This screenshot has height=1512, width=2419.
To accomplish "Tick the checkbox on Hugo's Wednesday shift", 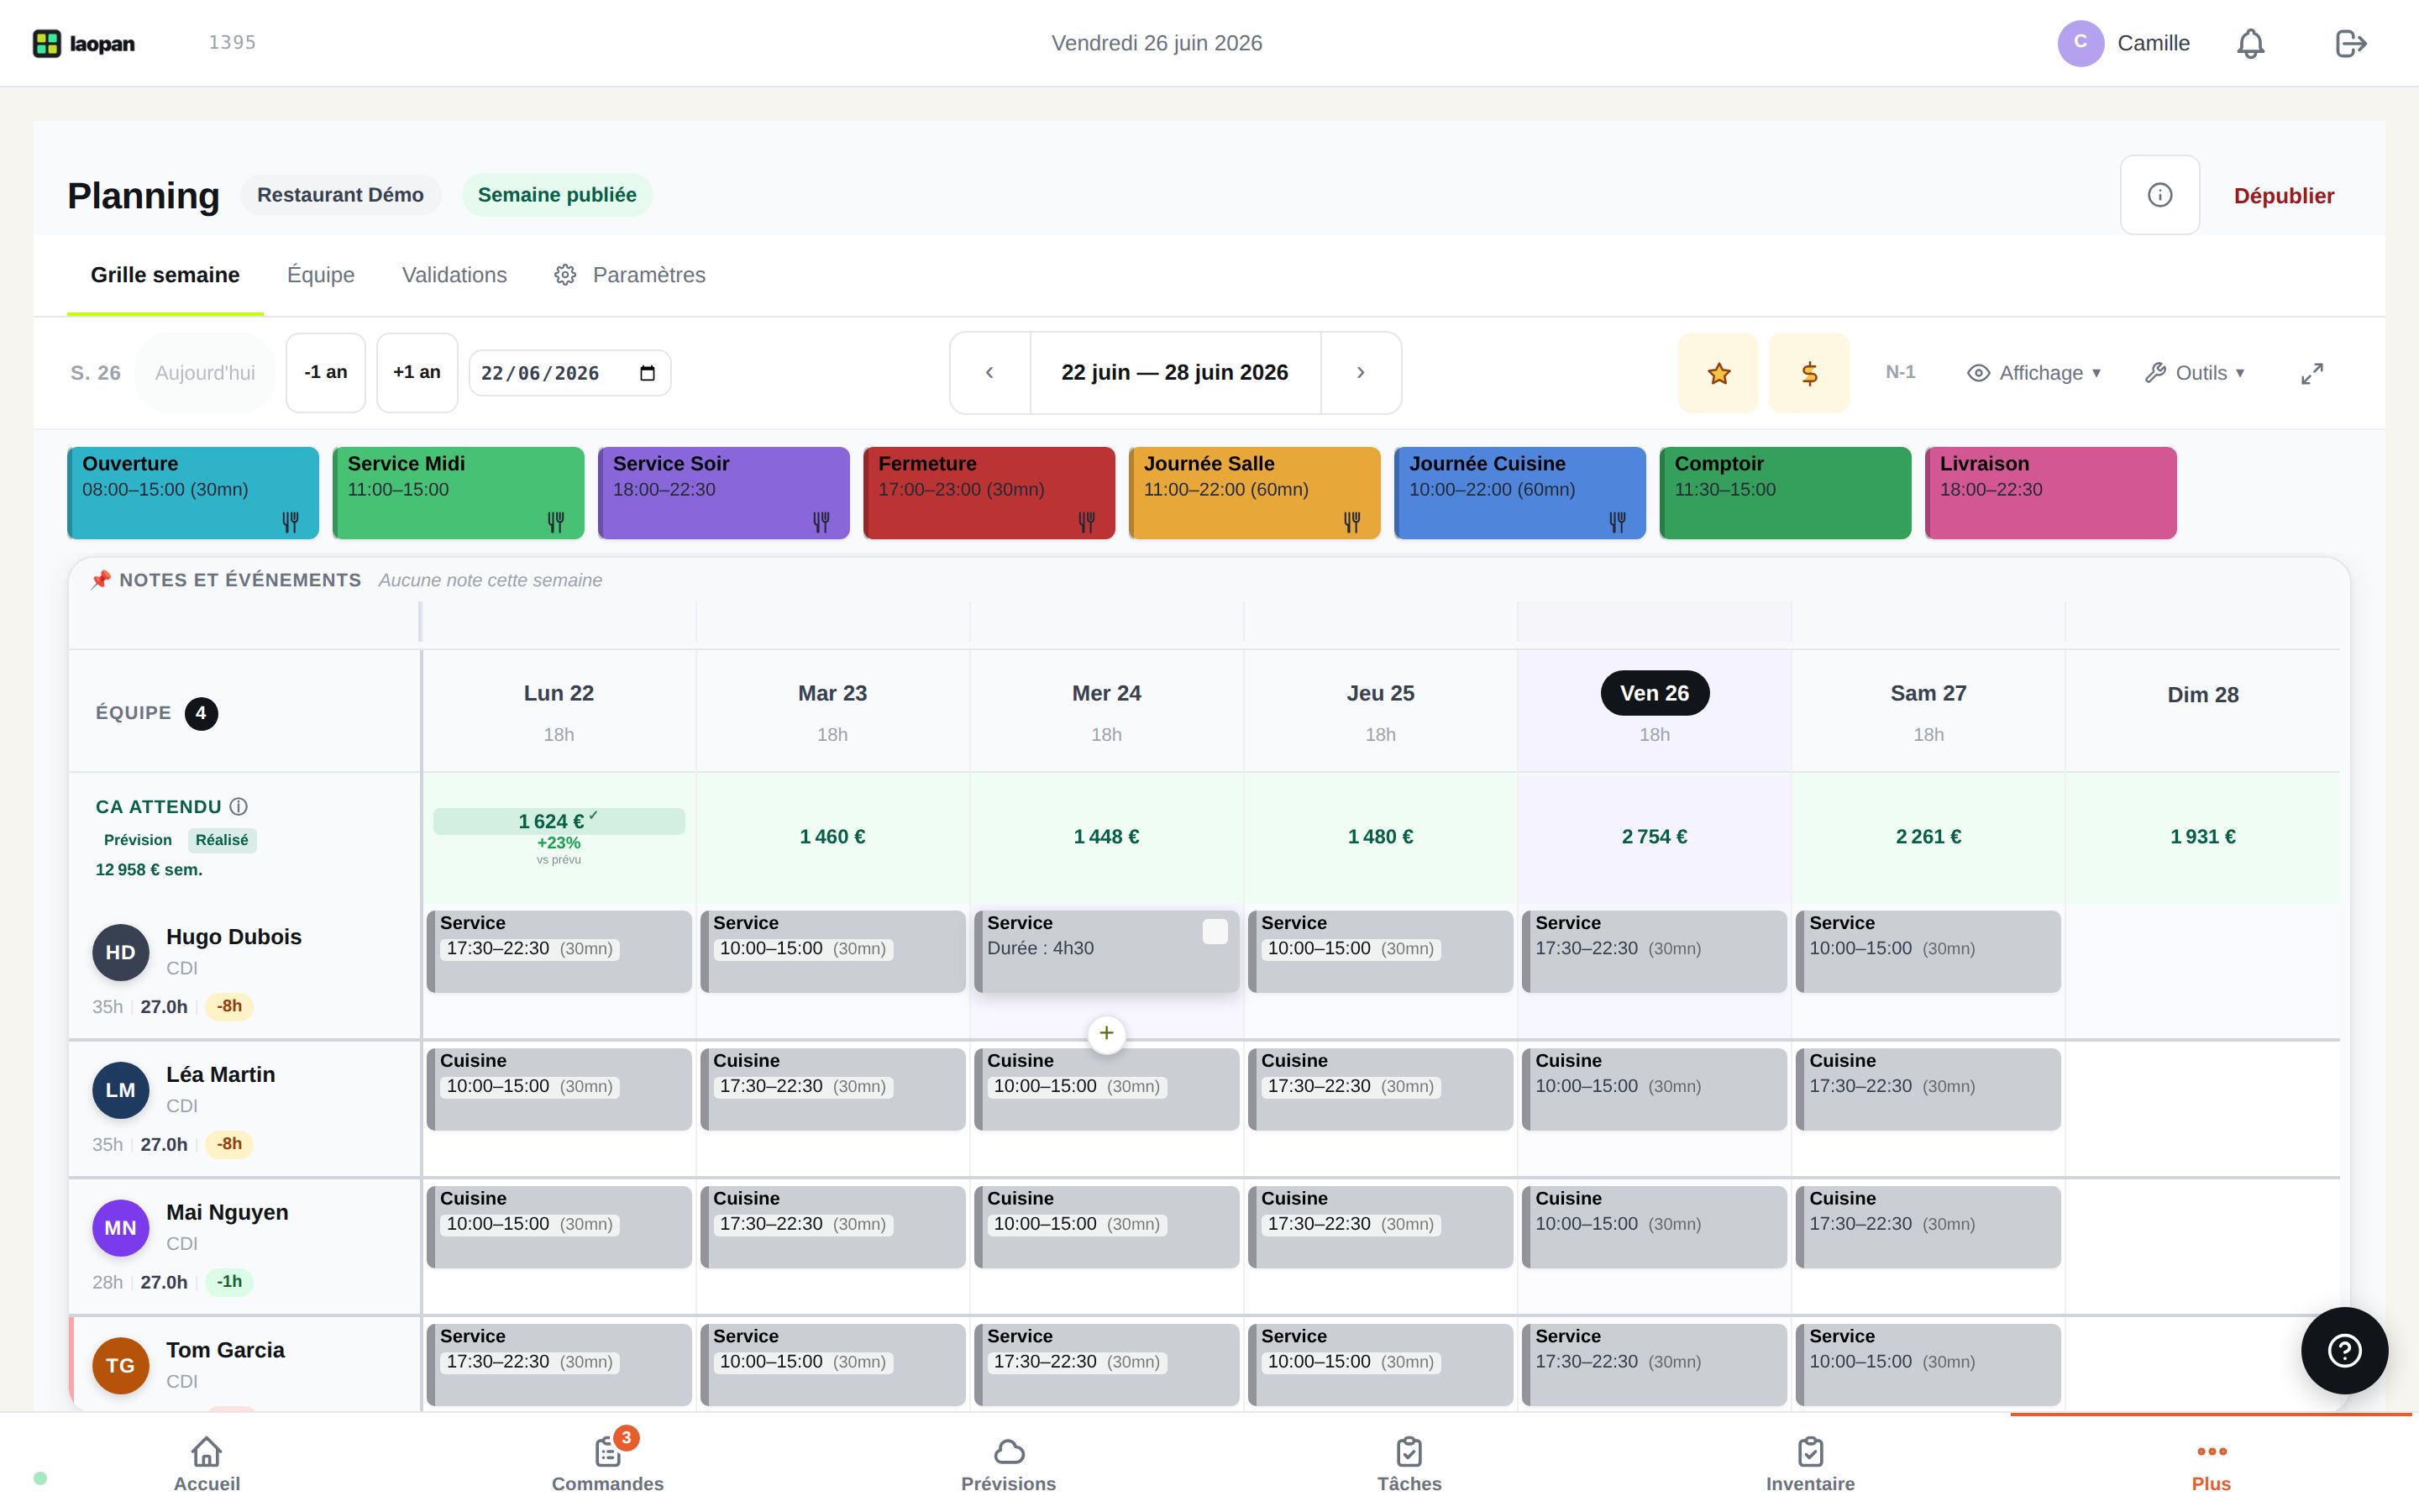I will pyautogui.click(x=1215, y=931).
